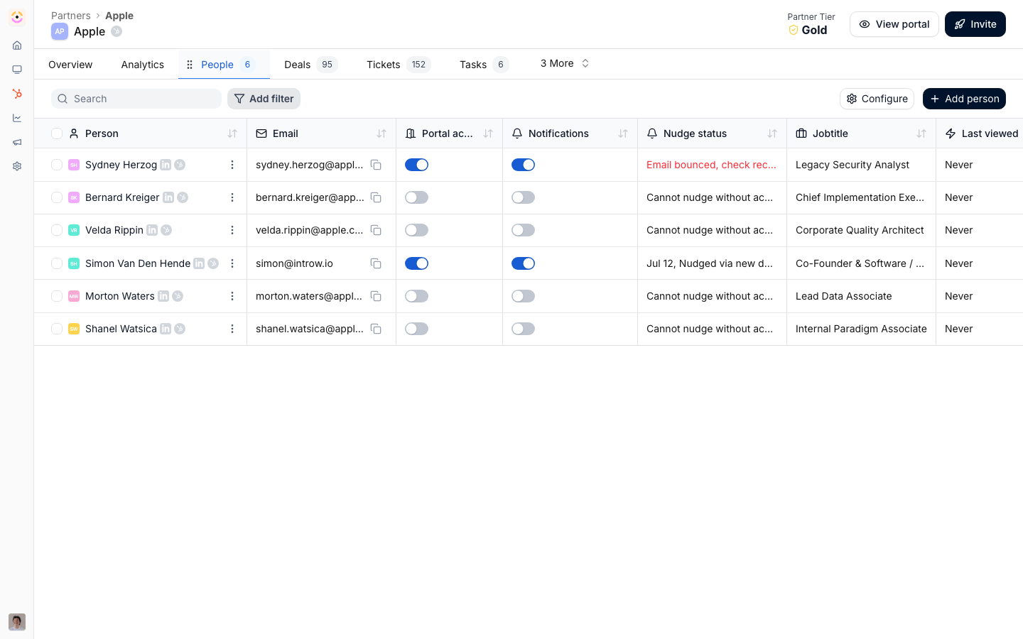Select Velda Rippin's row checkbox
The height and width of the screenshot is (639, 1023).
click(x=57, y=230)
